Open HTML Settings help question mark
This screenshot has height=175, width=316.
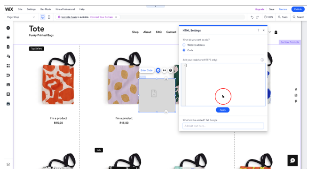(258, 30)
